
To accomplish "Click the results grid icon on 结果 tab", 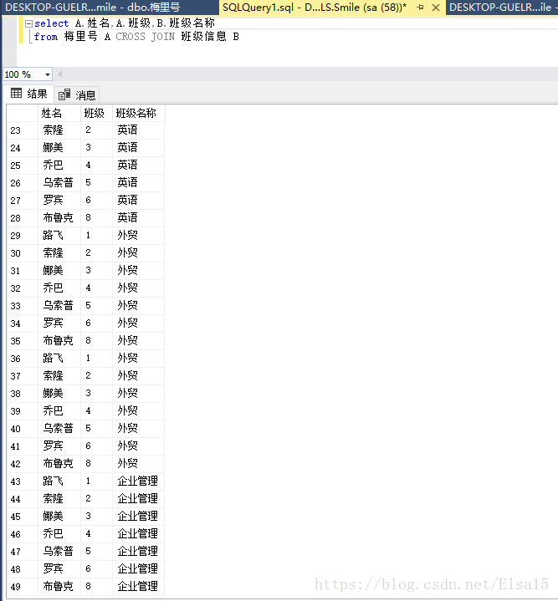I will 16,93.
